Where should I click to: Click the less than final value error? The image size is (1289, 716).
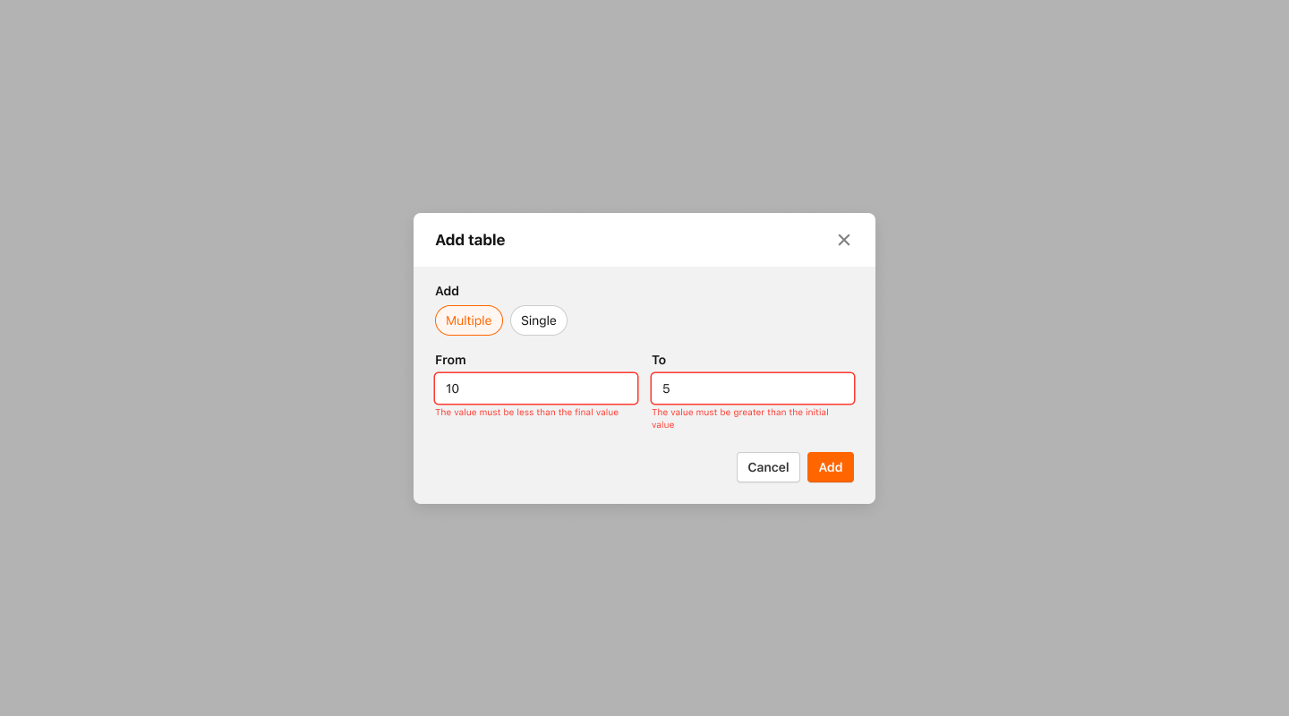(526, 413)
